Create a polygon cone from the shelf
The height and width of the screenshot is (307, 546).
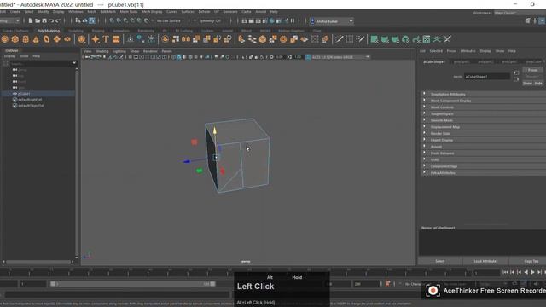tap(36, 39)
